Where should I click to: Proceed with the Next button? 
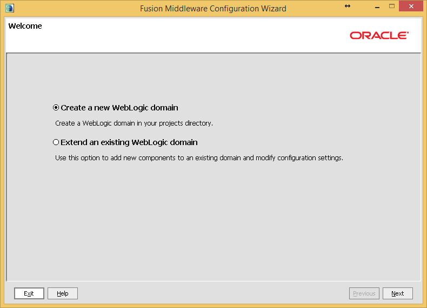click(398, 293)
